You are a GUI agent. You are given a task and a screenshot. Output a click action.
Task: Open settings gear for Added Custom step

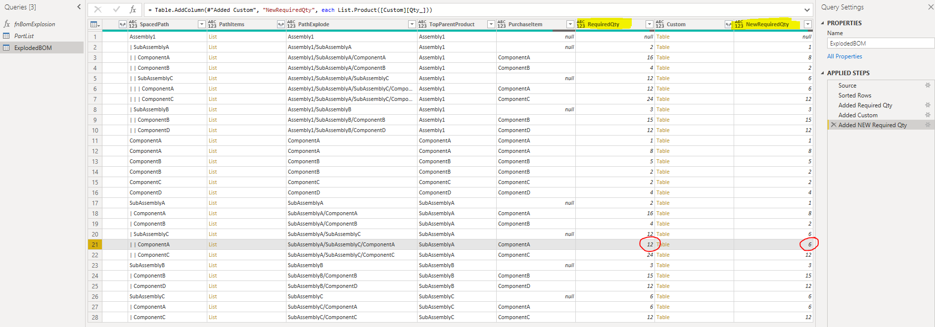[928, 115]
